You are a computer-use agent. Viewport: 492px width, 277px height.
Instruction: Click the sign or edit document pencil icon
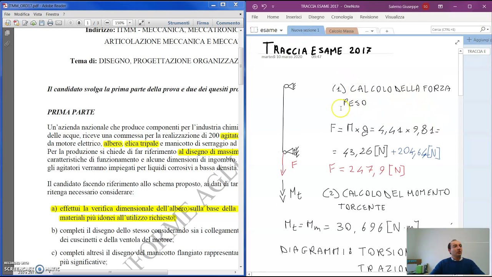pyautogui.click(x=25, y=23)
